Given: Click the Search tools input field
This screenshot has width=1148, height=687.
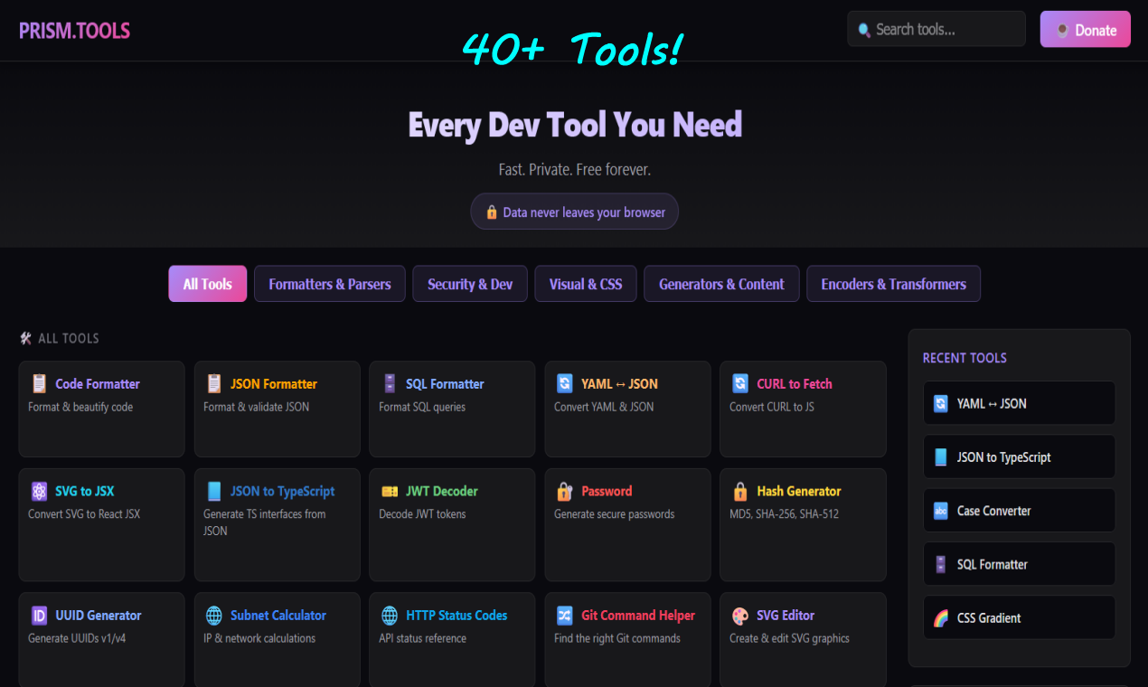Looking at the screenshot, I should [936, 28].
